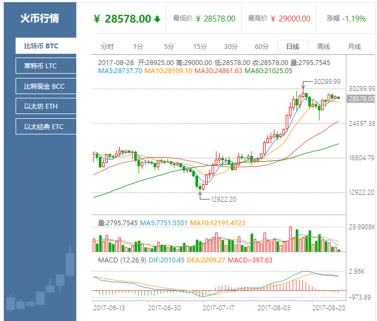Click the 涨幅 -1.19% value
The image size is (377, 321).
[x=354, y=18]
